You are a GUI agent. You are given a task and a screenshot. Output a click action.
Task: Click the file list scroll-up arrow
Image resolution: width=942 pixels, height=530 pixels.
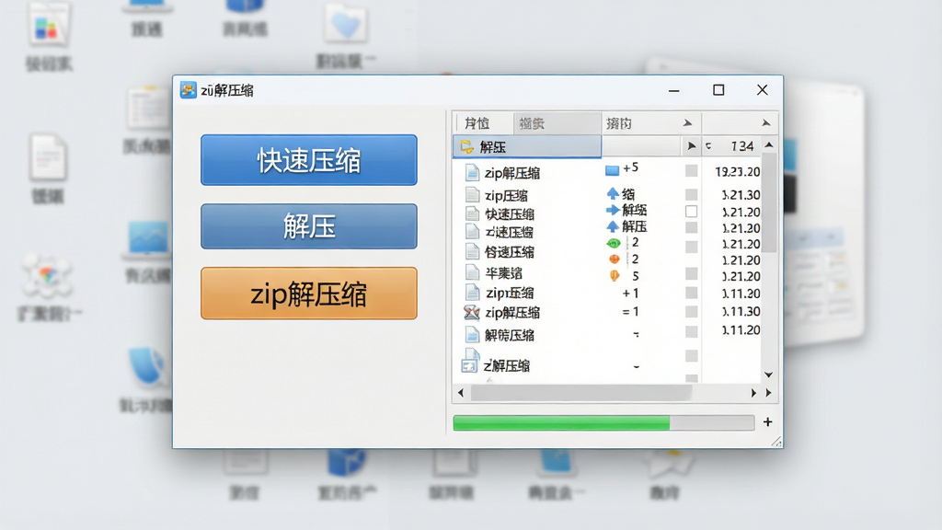click(769, 145)
